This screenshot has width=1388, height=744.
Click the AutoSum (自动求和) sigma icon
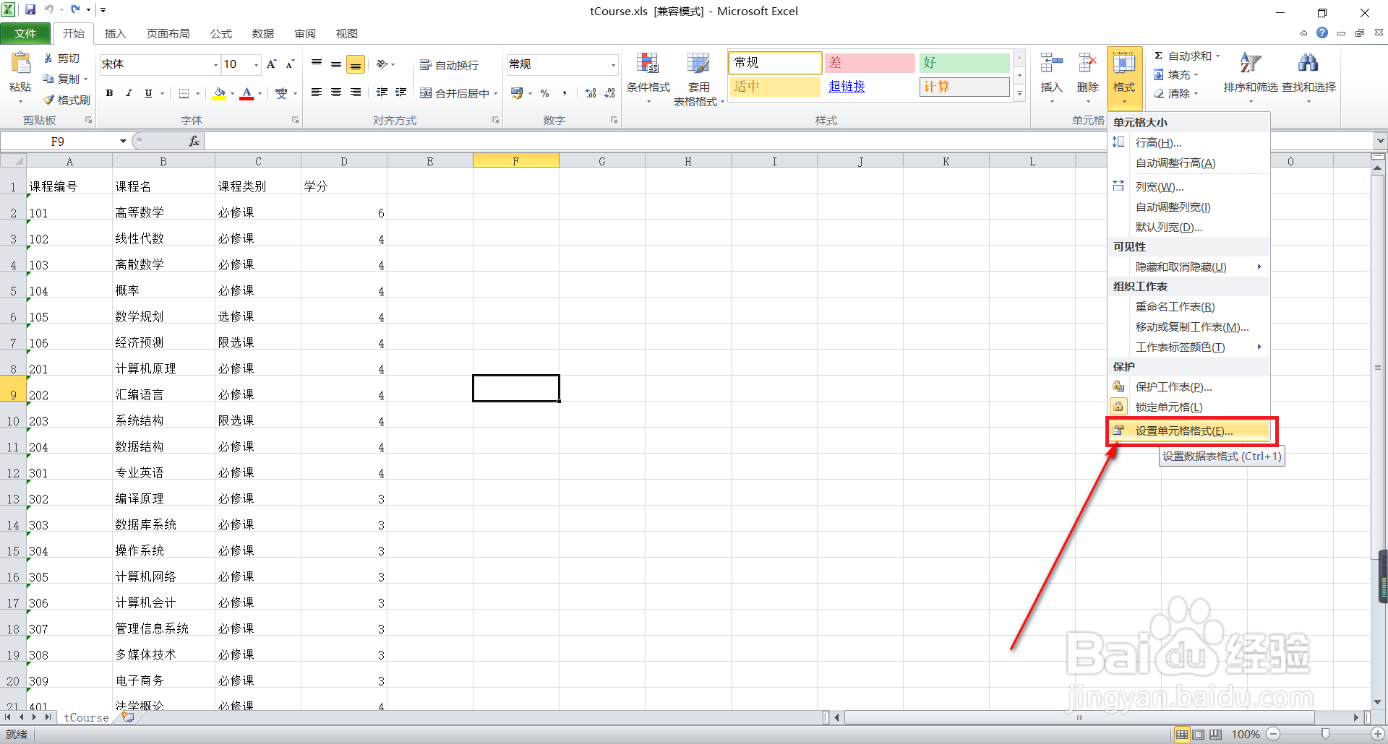(1159, 56)
